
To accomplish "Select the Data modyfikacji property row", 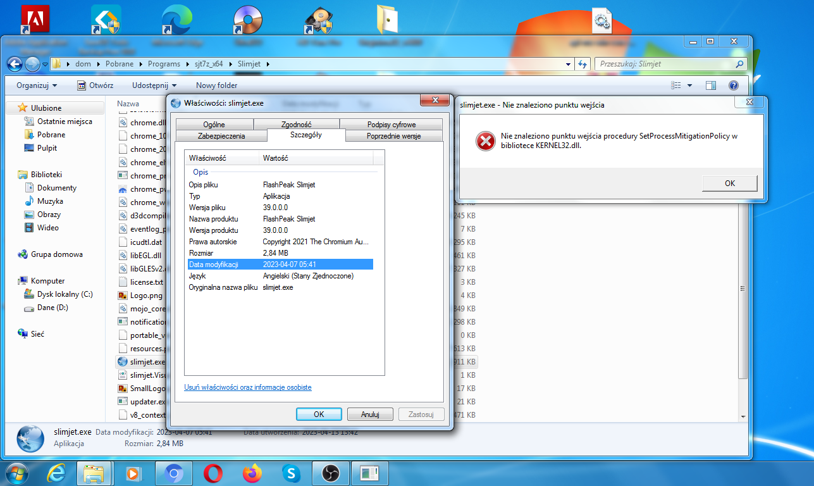I will 280,265.
